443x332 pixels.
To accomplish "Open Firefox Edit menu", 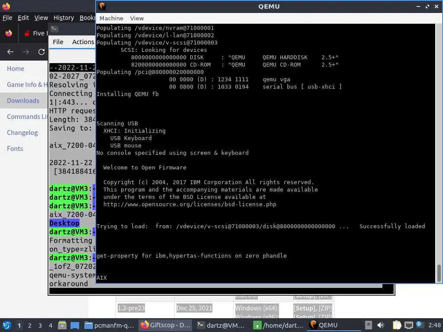I will click(x=23, y=18).
